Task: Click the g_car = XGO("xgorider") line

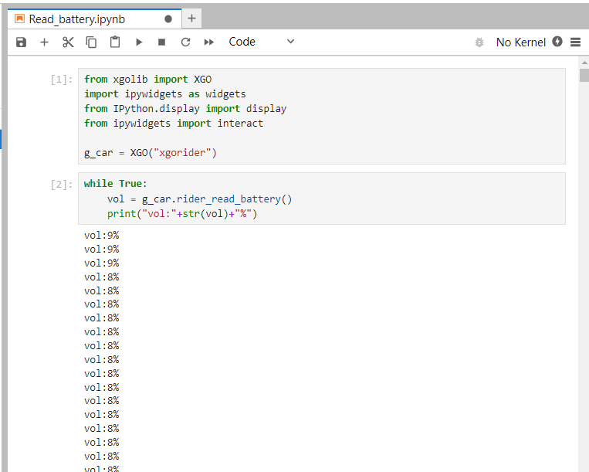Action: coord(151,153)
